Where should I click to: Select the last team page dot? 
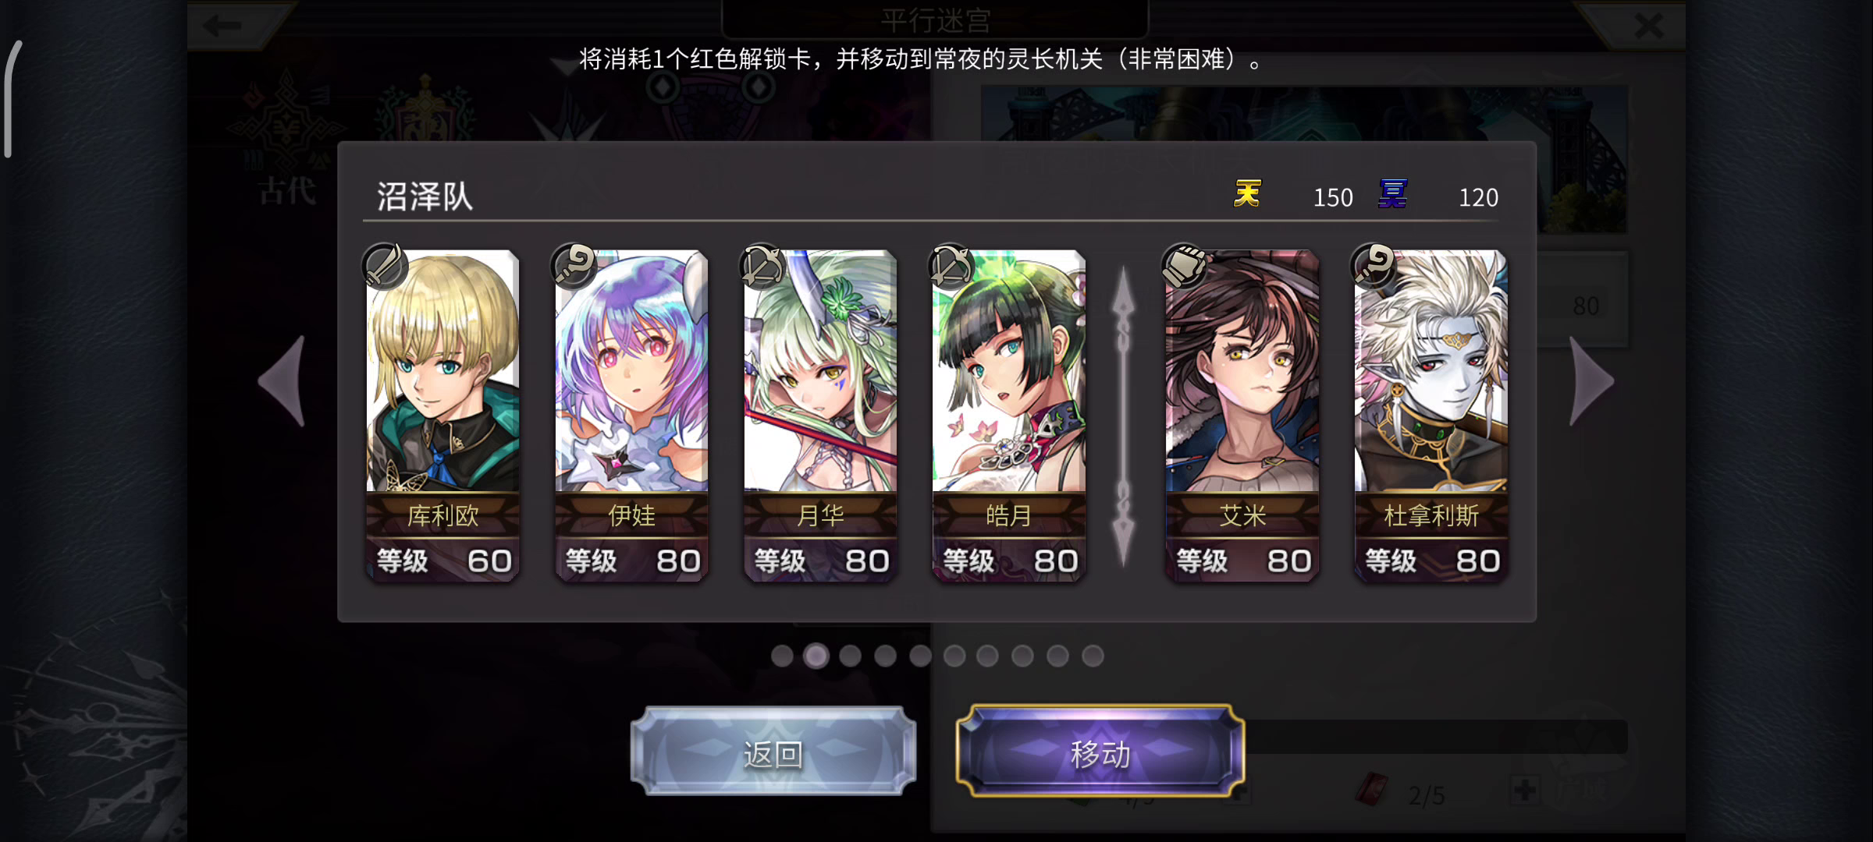click(1093, 656)
